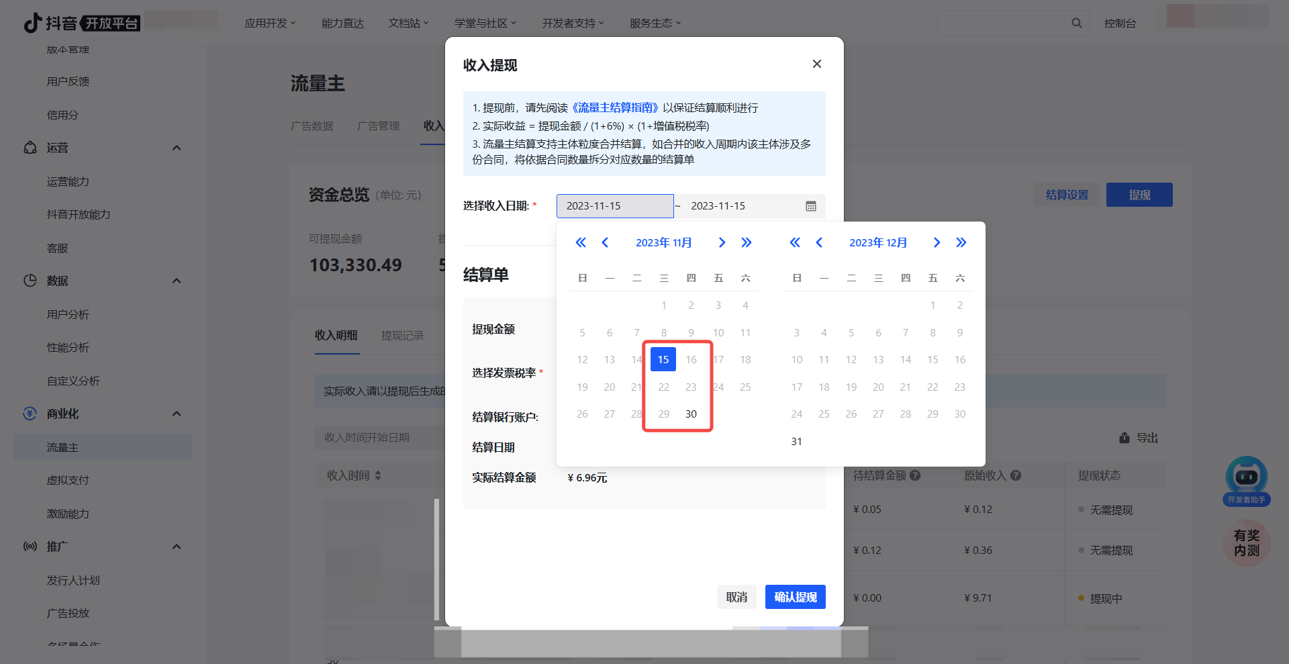This screenshot has width=1289, height=664.
Task: Open the 流量主结算指南 link
Action: [615, 107]
